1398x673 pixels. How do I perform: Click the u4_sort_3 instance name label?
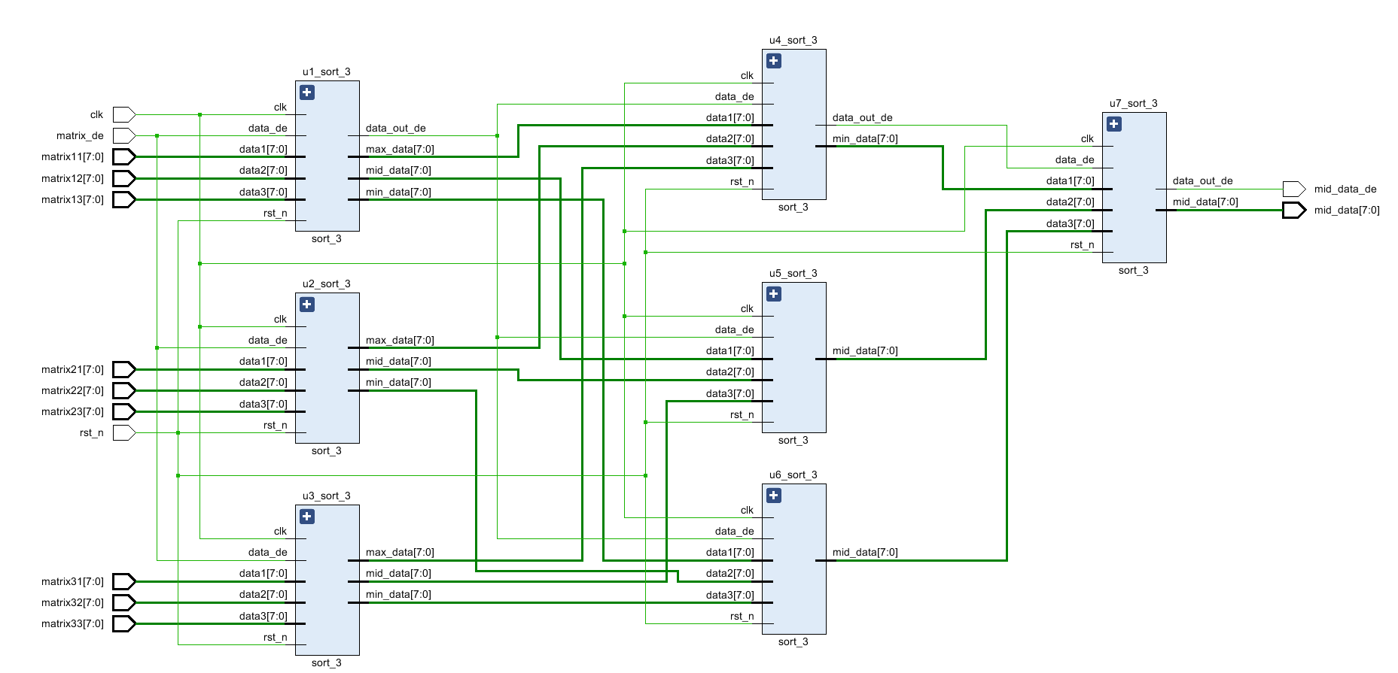coord(793,41)
